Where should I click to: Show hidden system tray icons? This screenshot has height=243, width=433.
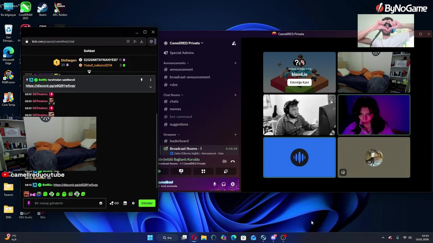383,238
